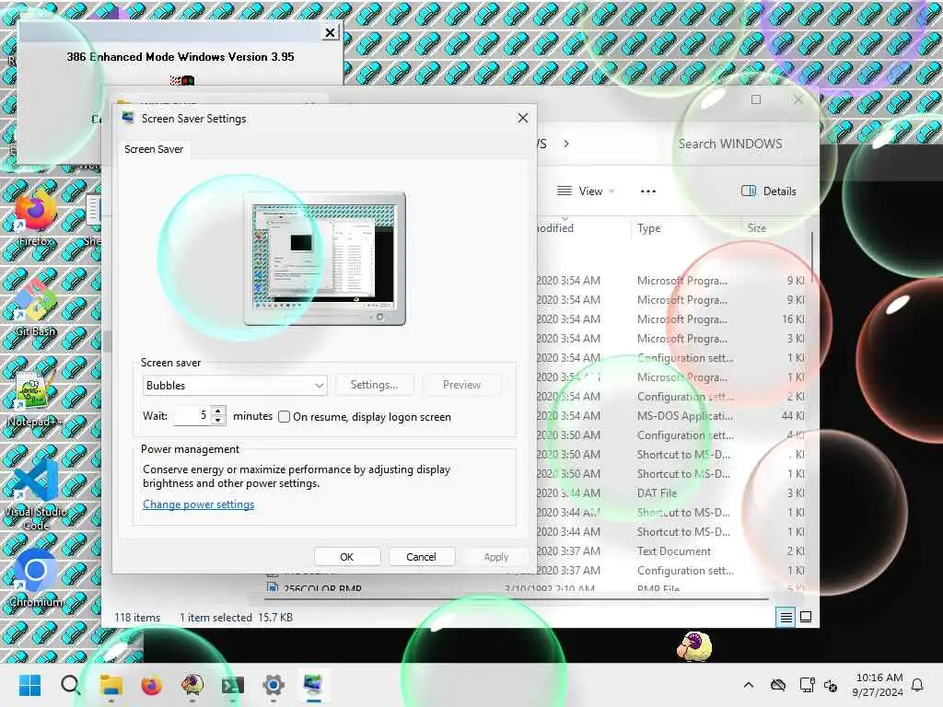
Task: Click the Wait minutes input field
Action: pos(192,415)
